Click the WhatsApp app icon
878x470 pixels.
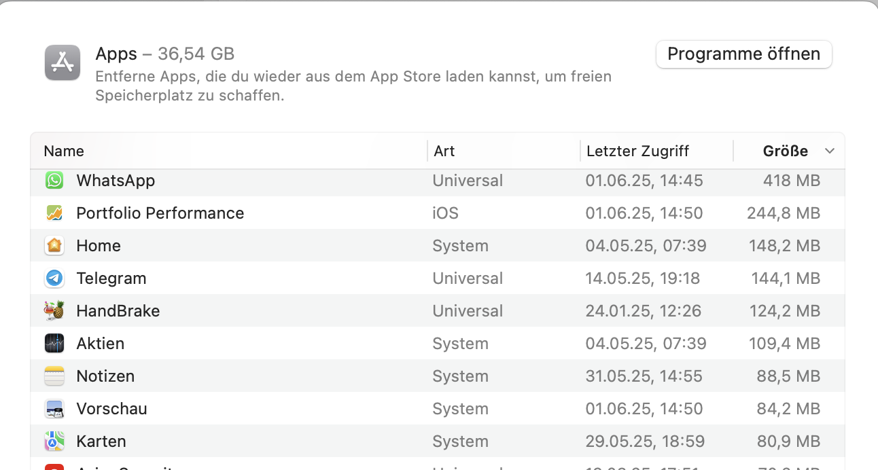point(54,181)
